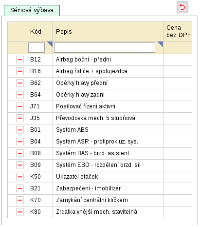Image resolution: width=200 pixels, height=227 pixels.
Task: Remove B01 Systém ABS row
Action: coord(20,130)
